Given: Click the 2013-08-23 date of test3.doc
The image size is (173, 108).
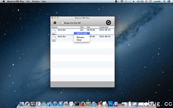Looking at the screenshot, I should (105, 30).
